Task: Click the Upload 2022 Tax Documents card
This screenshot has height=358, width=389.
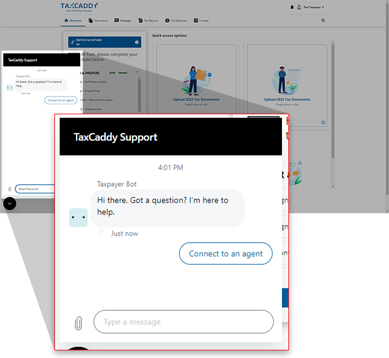Action: point(196,79)
